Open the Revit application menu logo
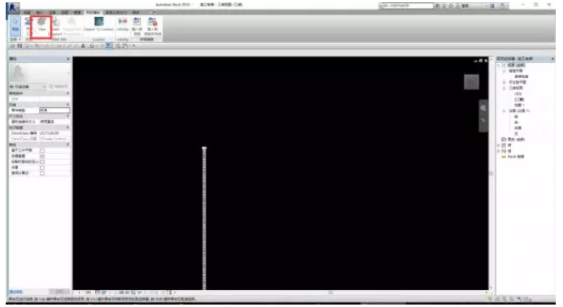 (x=13, y=7)
